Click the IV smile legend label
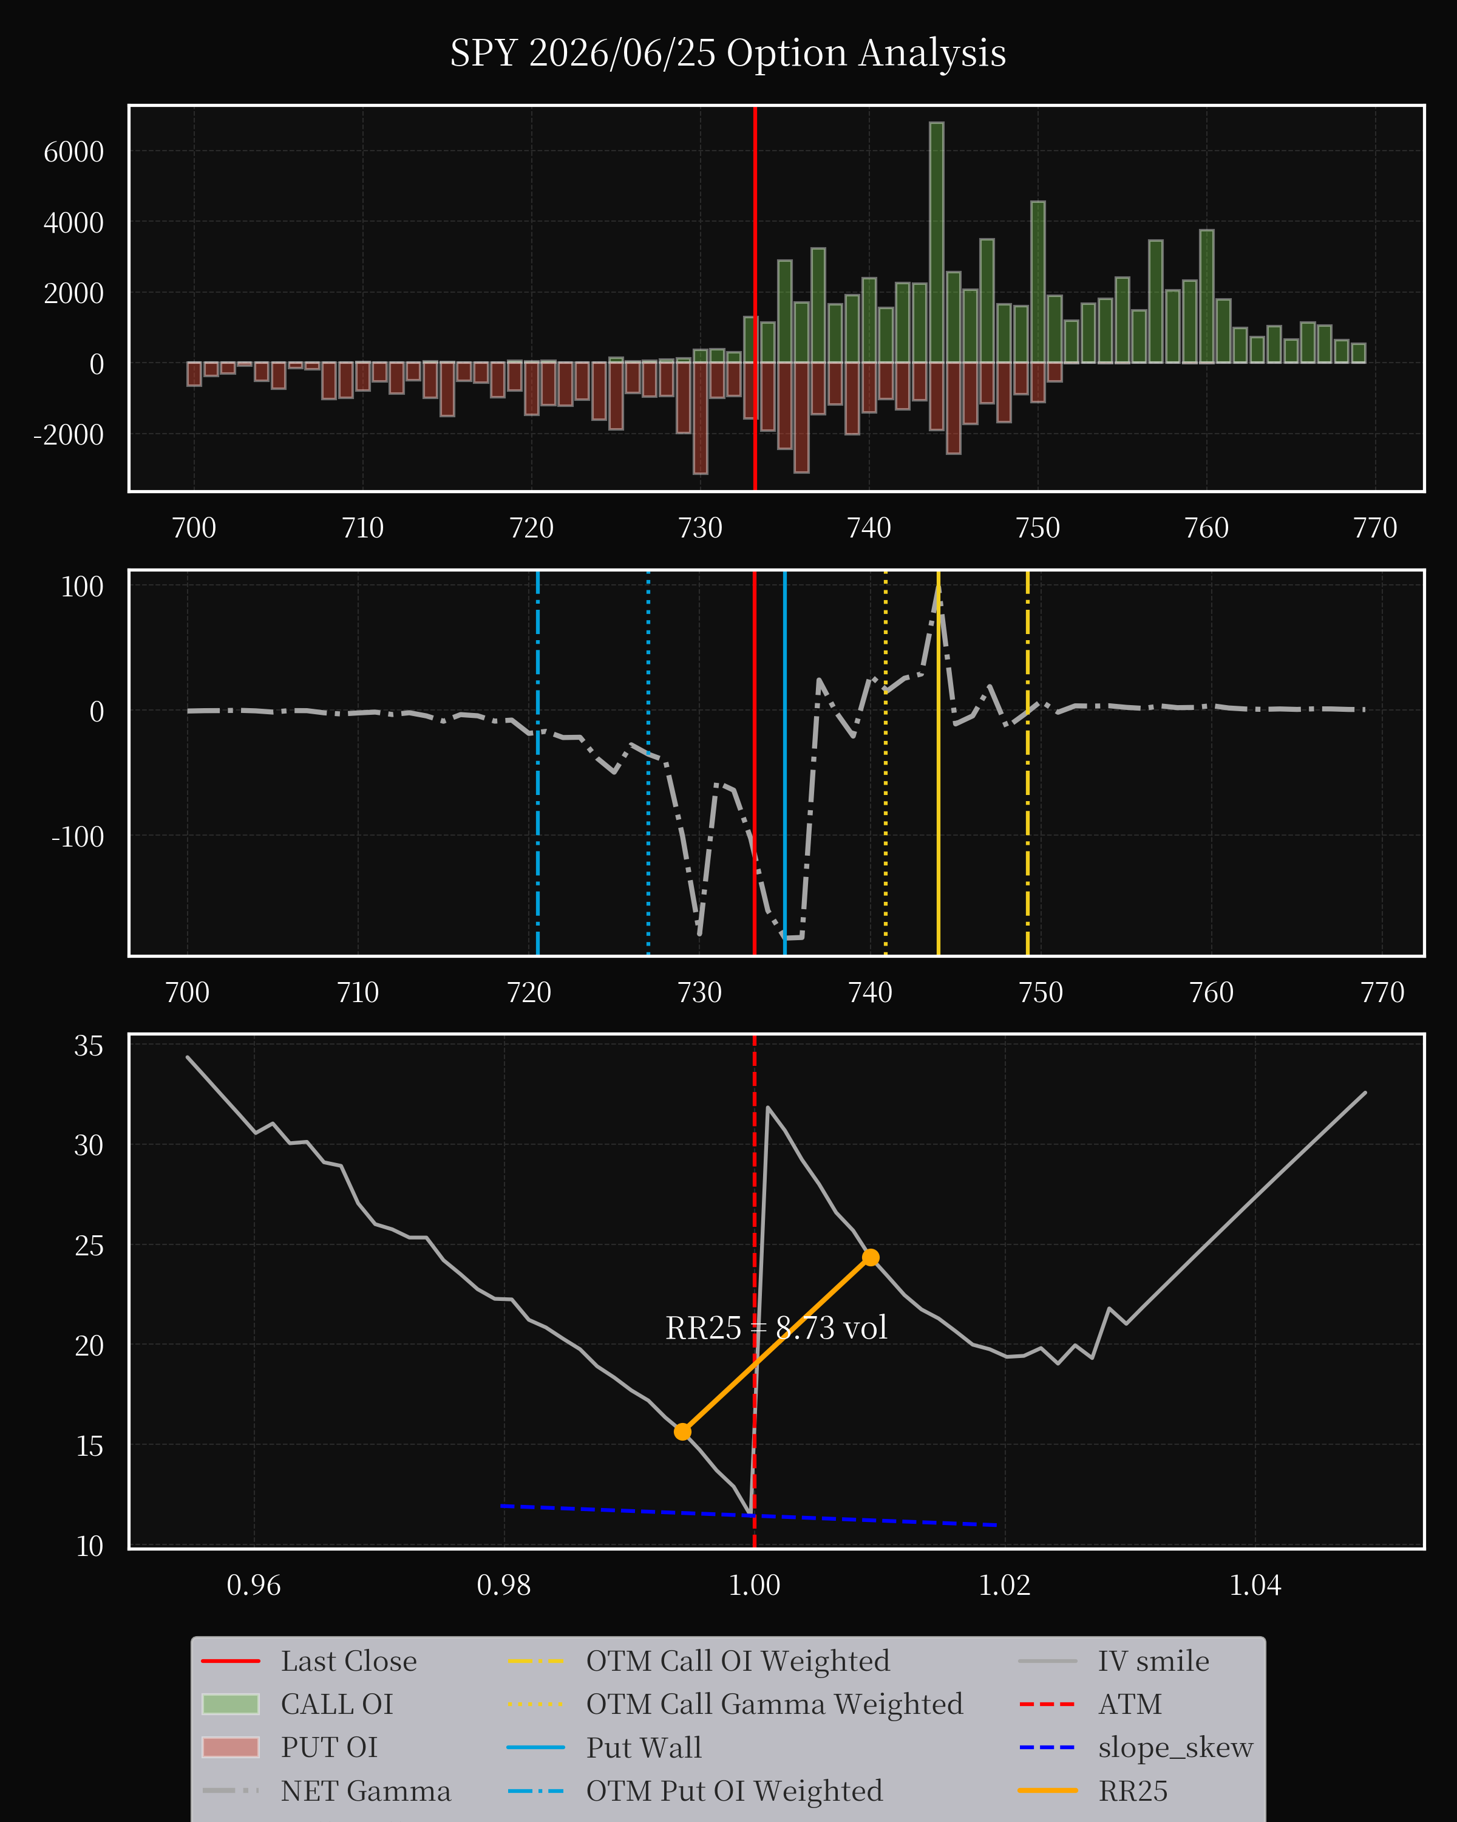This screenshot has height=1822, width=1457. click(1153, 1660)
